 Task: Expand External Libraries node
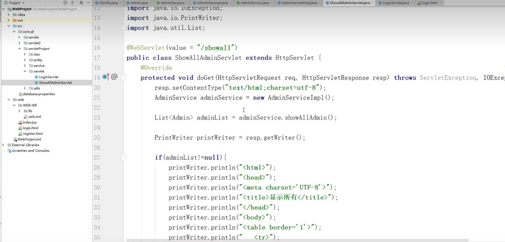[x=3, y=145]
